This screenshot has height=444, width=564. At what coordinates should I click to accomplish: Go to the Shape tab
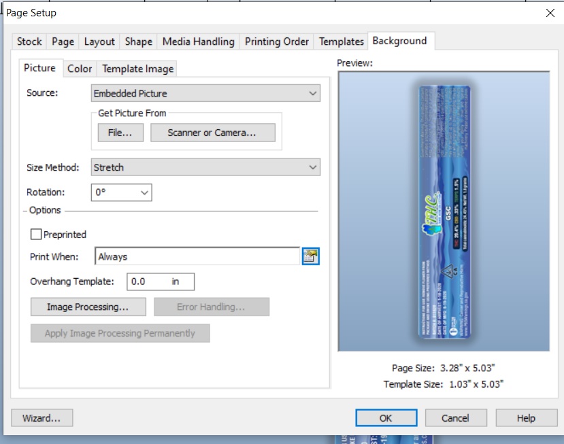tap(139, 41)
